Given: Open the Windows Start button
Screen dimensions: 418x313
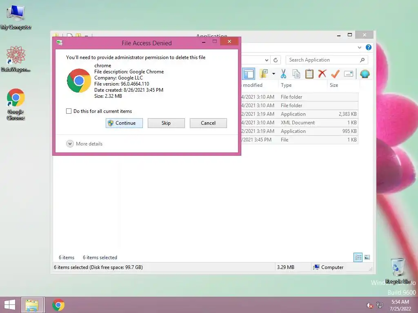Looking at the screenshot, I should pos(10,305).
